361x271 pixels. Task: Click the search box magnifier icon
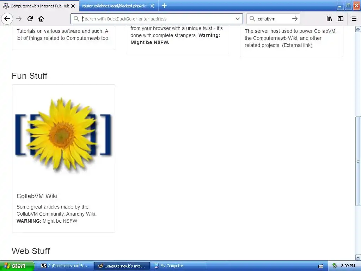[252, 19]
